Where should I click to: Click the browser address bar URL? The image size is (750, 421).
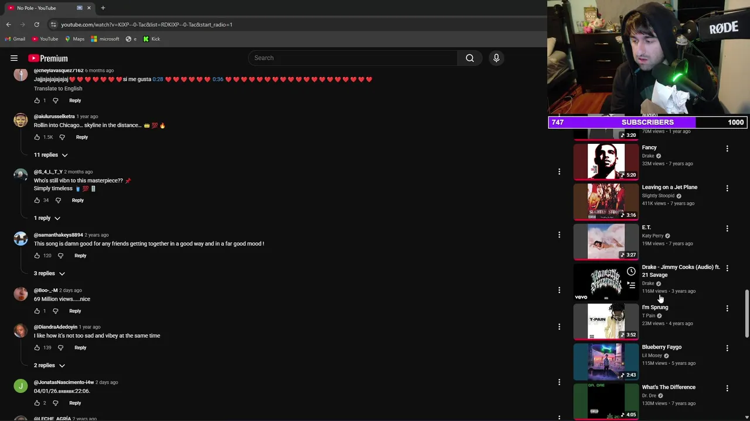[146, 25]
